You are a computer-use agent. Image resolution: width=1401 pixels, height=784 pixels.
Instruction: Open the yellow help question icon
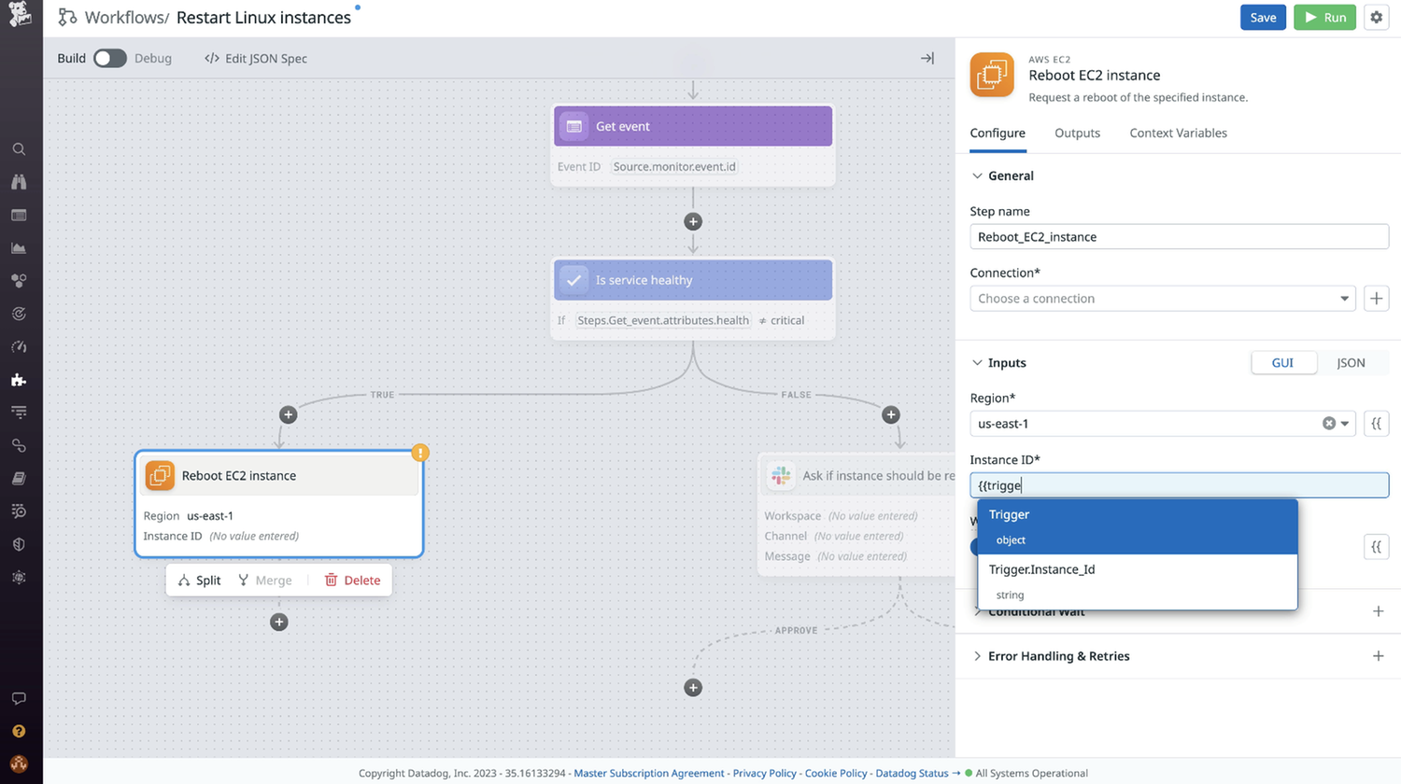point(19,731)
